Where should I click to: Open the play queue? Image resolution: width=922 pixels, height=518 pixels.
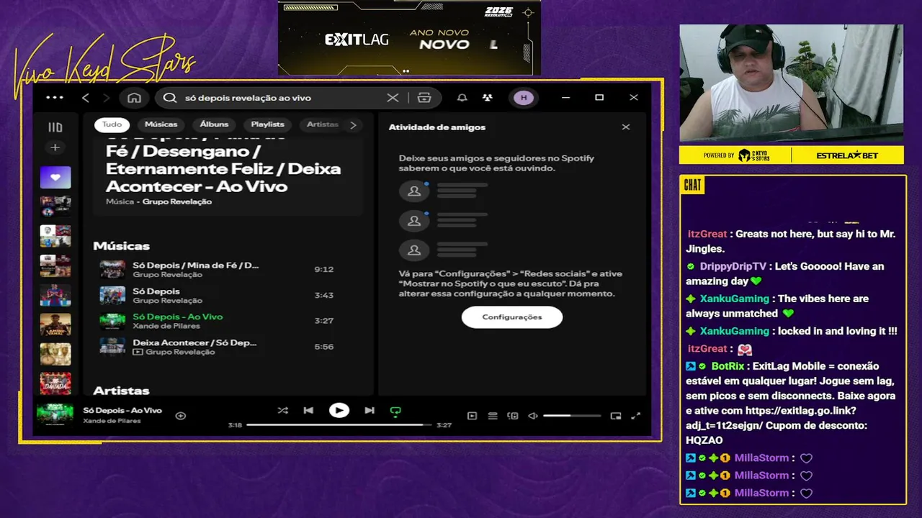pos(493,416)
